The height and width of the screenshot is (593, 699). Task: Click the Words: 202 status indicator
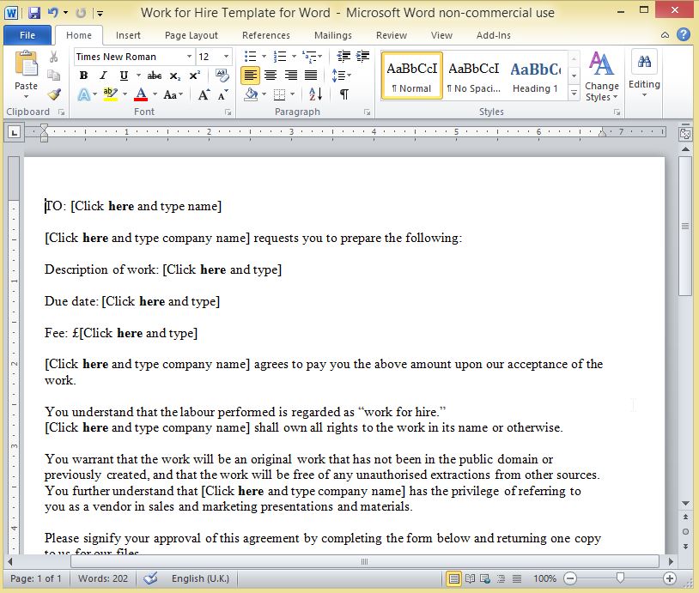(103, 578)
